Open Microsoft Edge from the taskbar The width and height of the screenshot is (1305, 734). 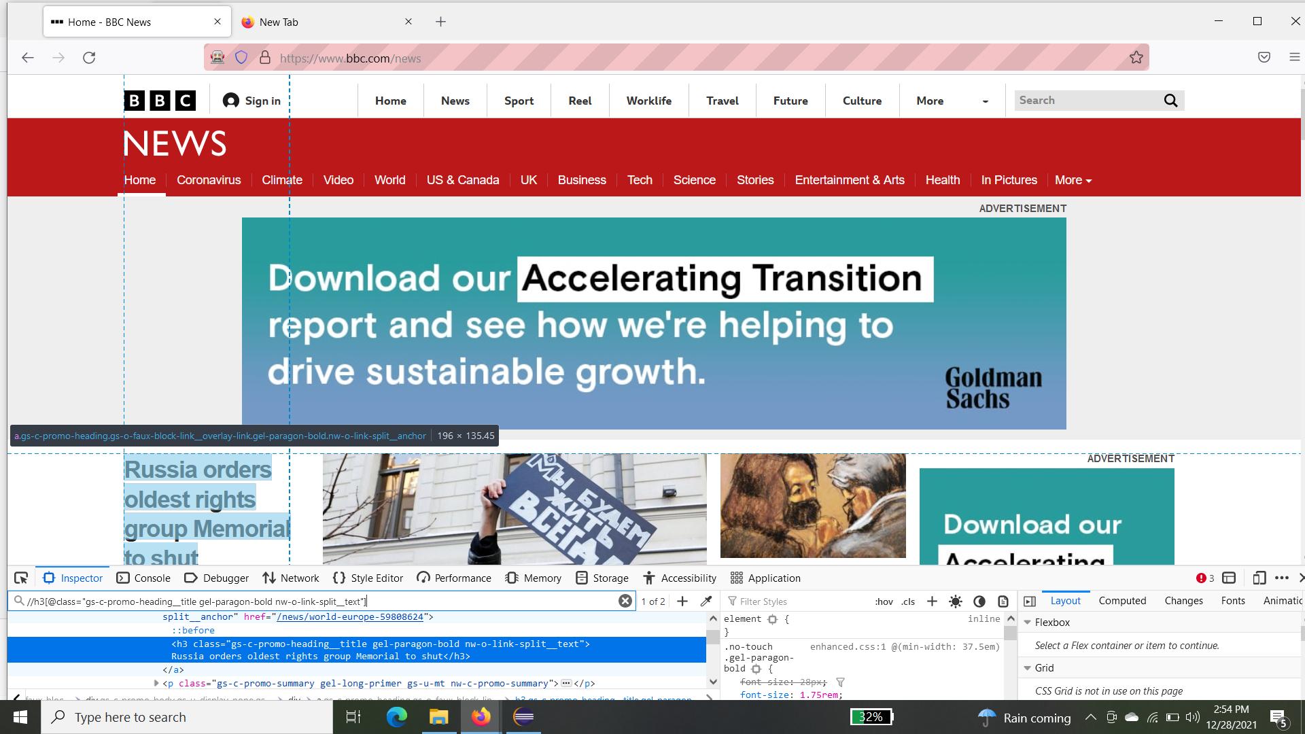coord(397,717)
